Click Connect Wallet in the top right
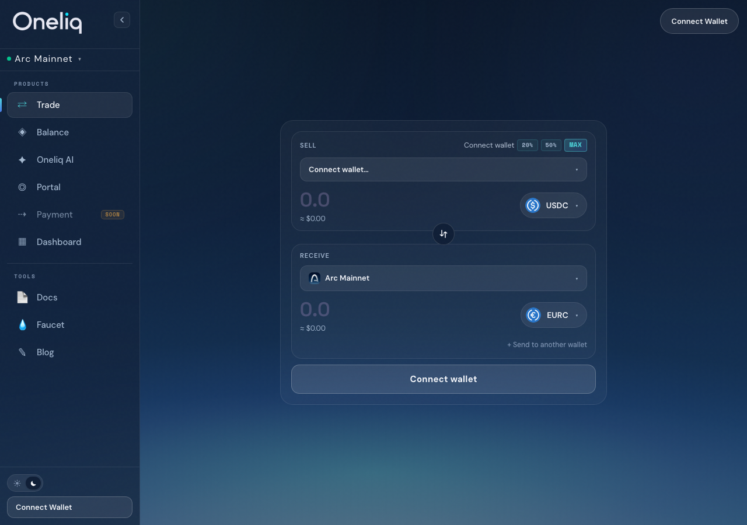 tap(699, 21)
